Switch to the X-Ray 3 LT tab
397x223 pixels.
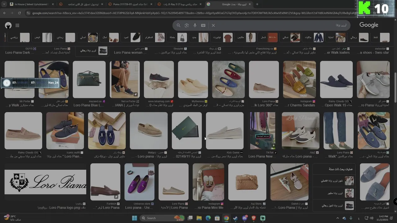pyautogui.click(x=180, y=4)
